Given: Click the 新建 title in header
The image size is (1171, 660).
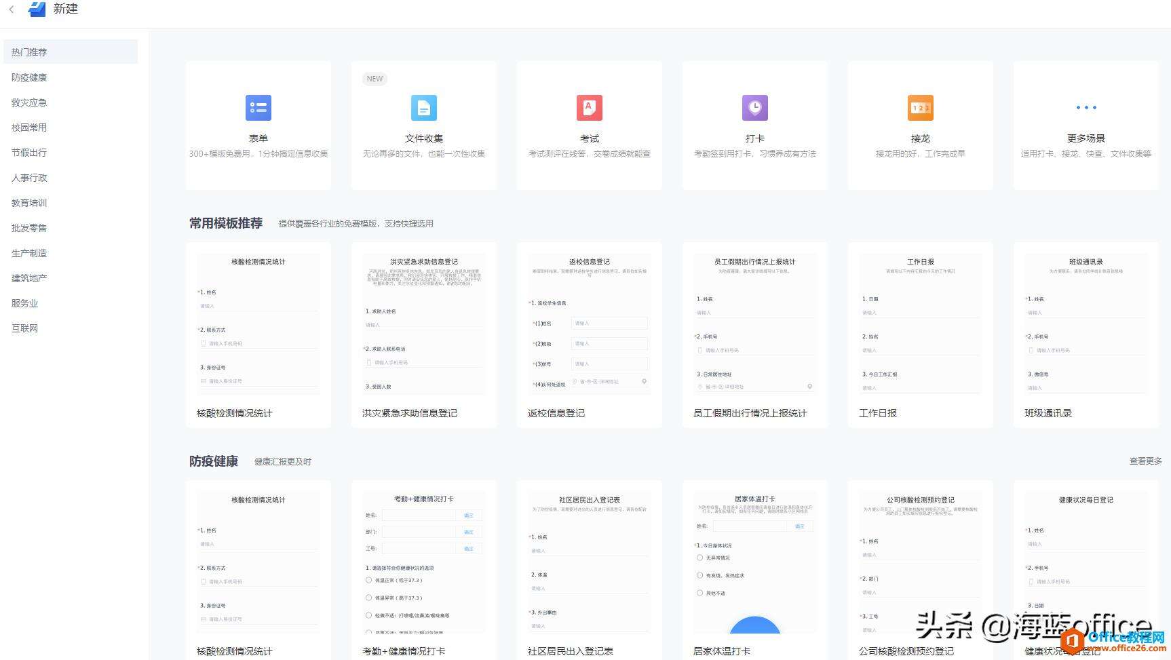Looking at the screenshot, I should 66,9.
